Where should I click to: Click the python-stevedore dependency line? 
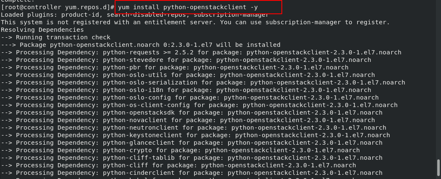pyautogui.click(x=186, y=60)
